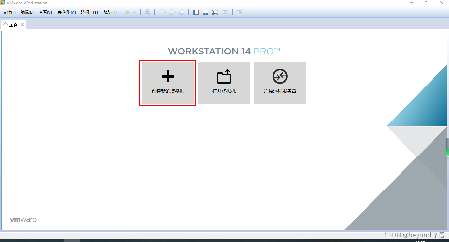This screenshot has width=449, height=242.
Task: Click the take snapshot toolbar icon
Action: point(162,12)
